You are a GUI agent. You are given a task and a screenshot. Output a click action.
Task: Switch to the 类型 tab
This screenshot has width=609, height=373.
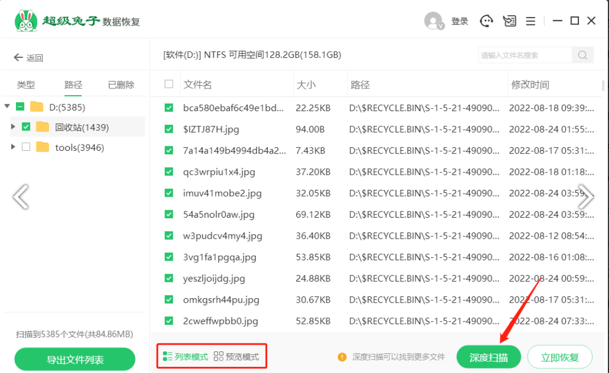(26, 84)
